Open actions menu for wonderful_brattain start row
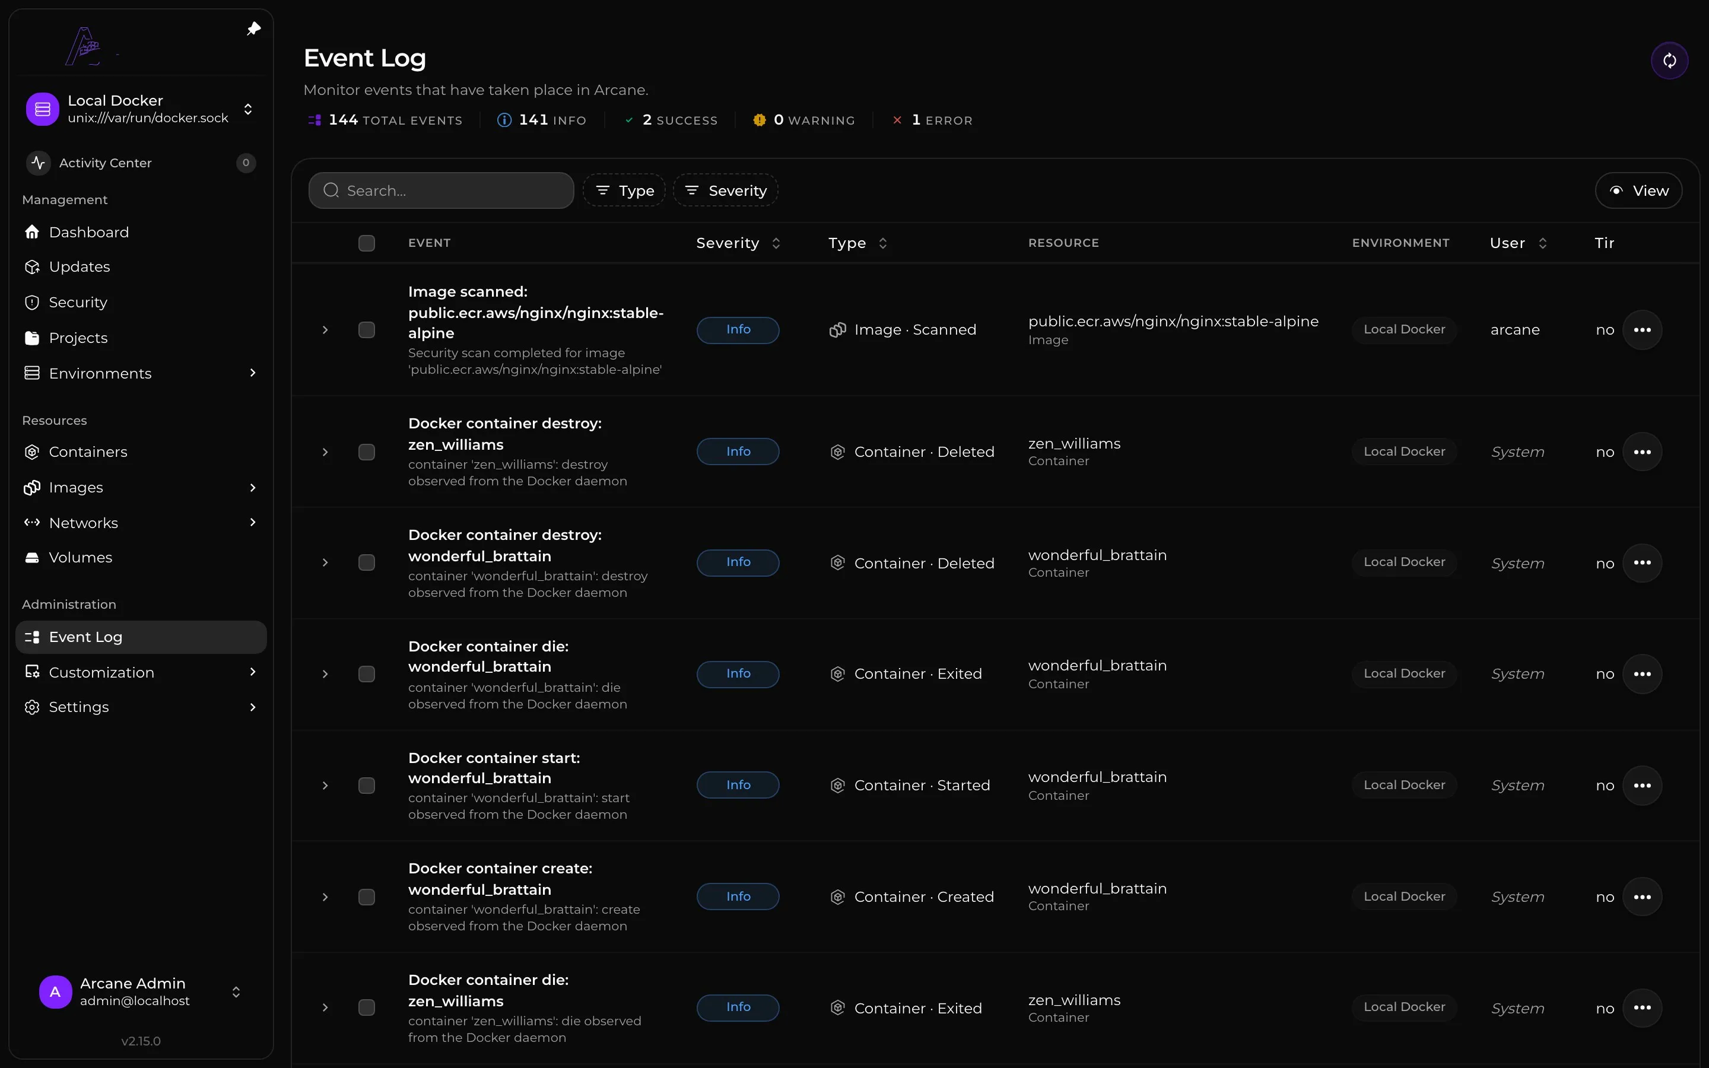This screenshot has height=1068, width=1709. (x=1642, y=786)
